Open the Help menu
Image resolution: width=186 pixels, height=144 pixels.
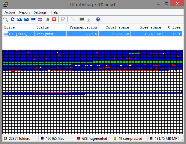[54, 12]
